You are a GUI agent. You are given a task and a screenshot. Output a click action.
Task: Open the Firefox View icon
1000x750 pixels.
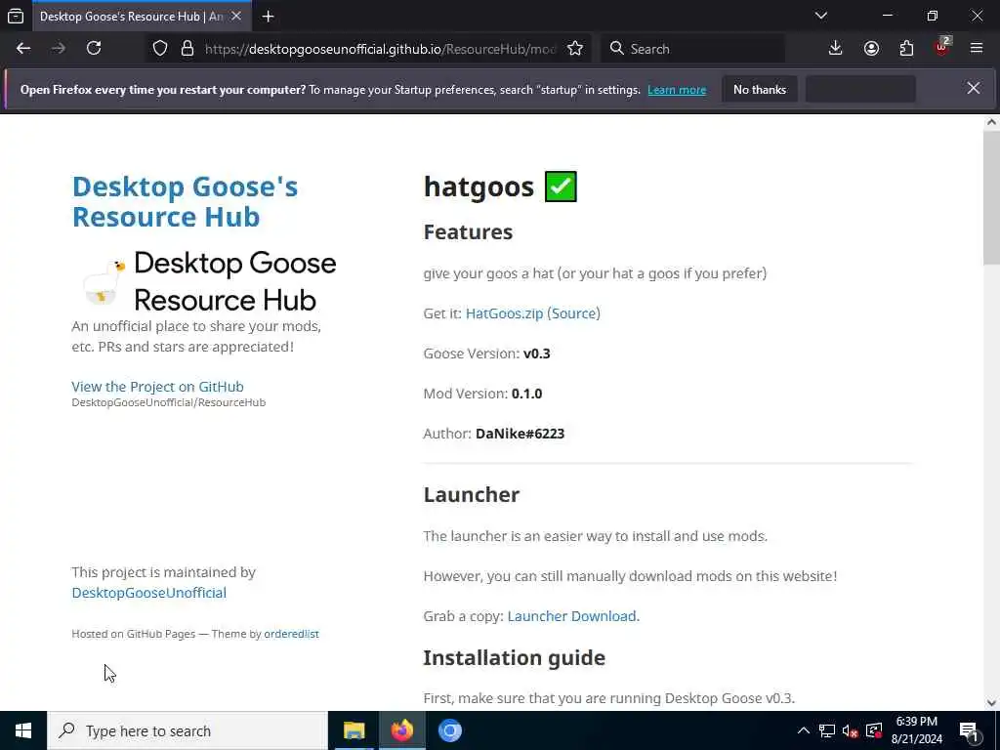[x=16, y=16]
